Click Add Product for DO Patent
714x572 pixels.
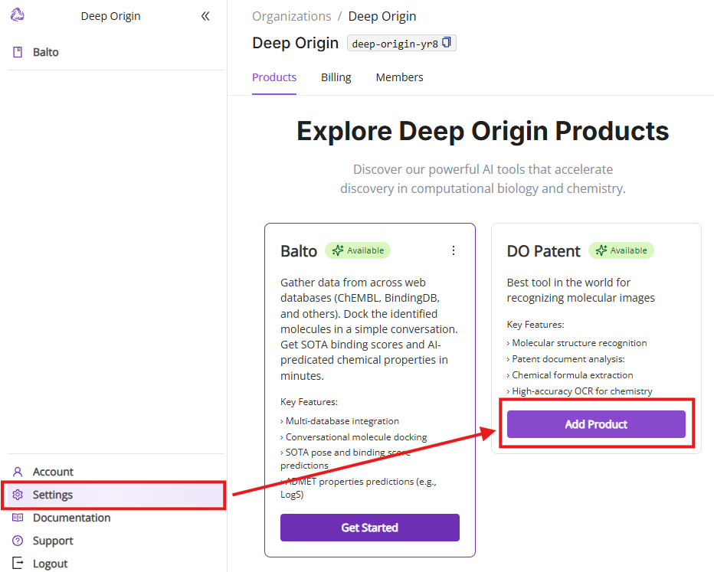click(x=596, y=424)
